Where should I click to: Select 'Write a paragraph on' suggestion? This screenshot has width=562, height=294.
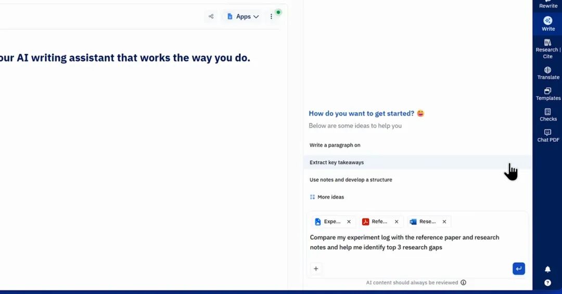coord(335,145)
